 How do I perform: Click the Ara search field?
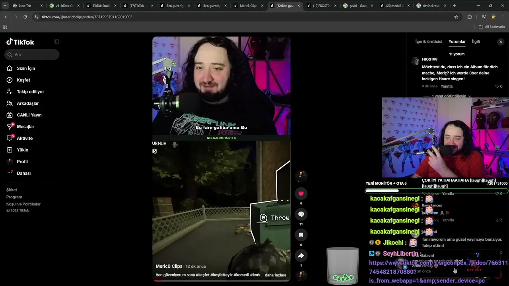tap(32, 54)
